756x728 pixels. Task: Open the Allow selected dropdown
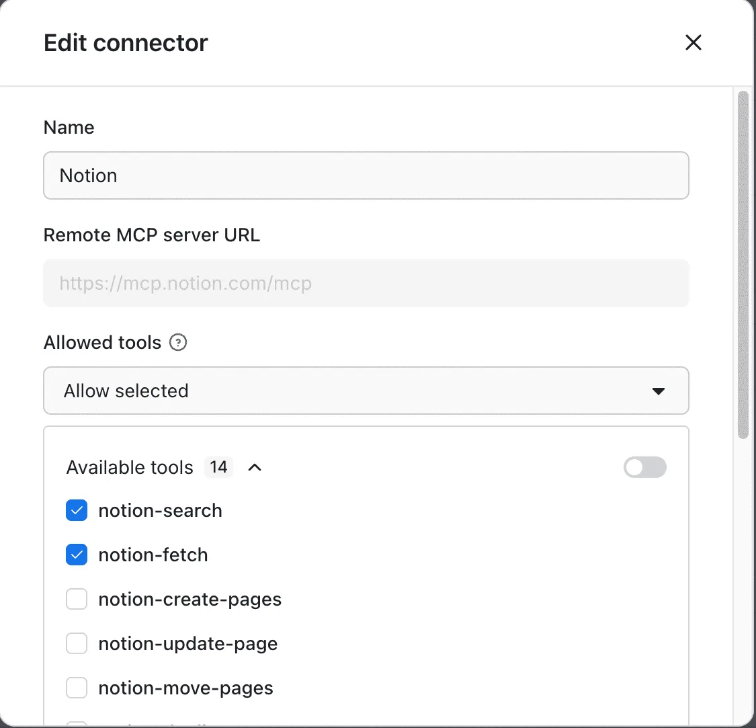[x=366, y=391]
